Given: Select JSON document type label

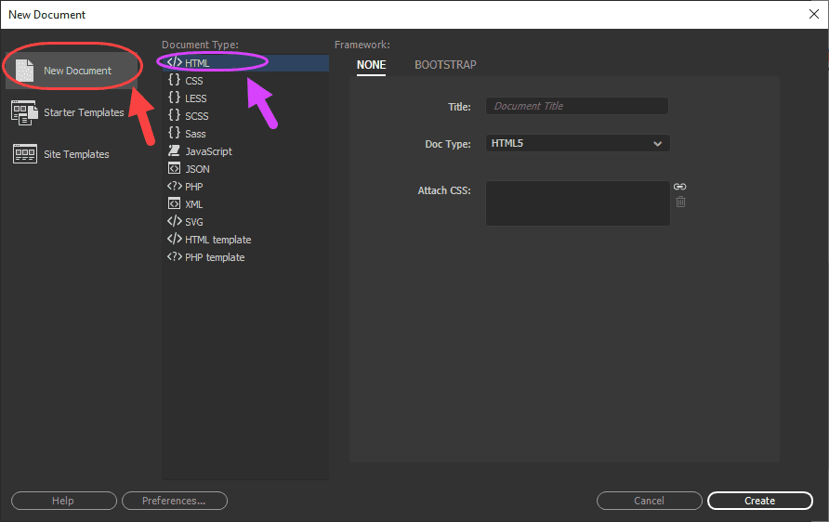Looking at the screenshot, I should (x=197, y=169).
